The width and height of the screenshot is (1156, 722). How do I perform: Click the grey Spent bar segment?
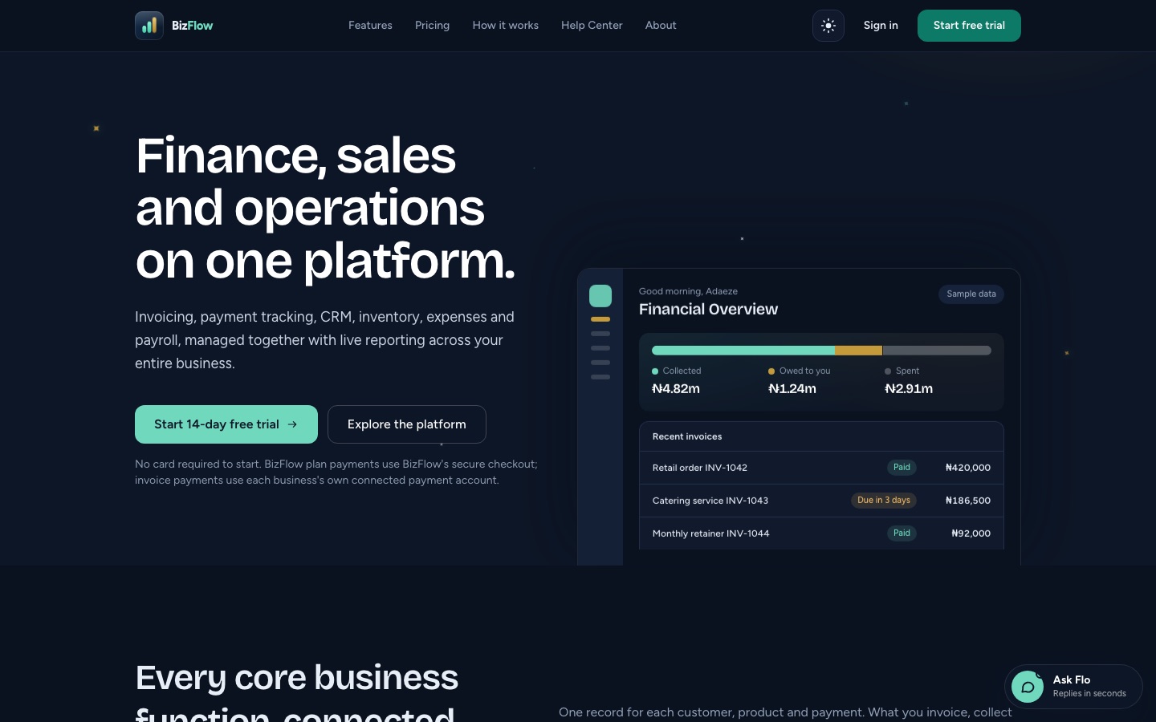tap(937, 351)
